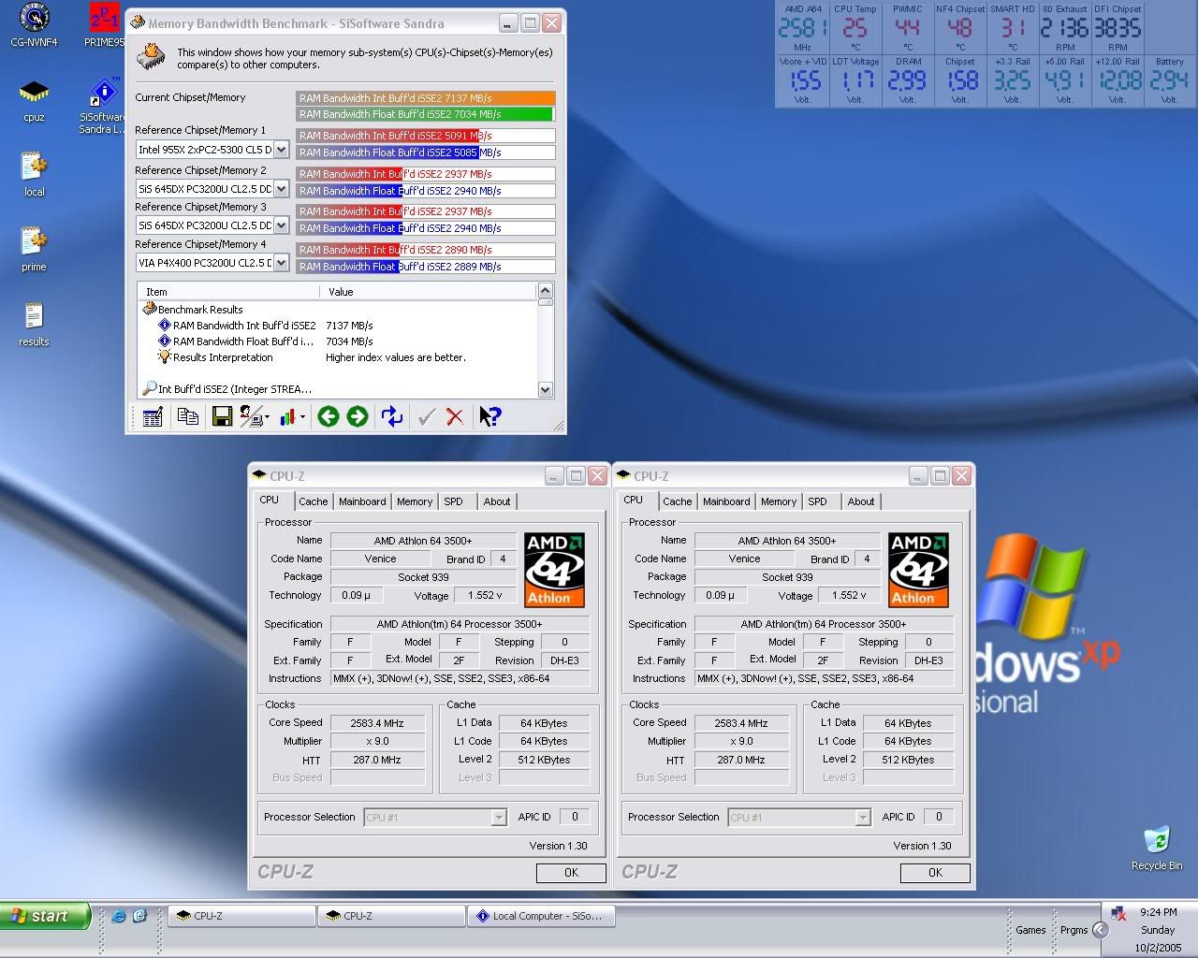Image resolution: width=1198 pixels, height=958 pixels.
Task: Click the Outlook Express quick launch icon
Action: 139,917
